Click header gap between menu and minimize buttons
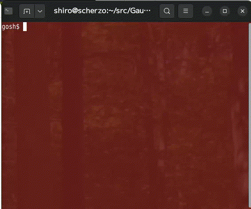This screenshot has height=209, width=251. (198, 11)
